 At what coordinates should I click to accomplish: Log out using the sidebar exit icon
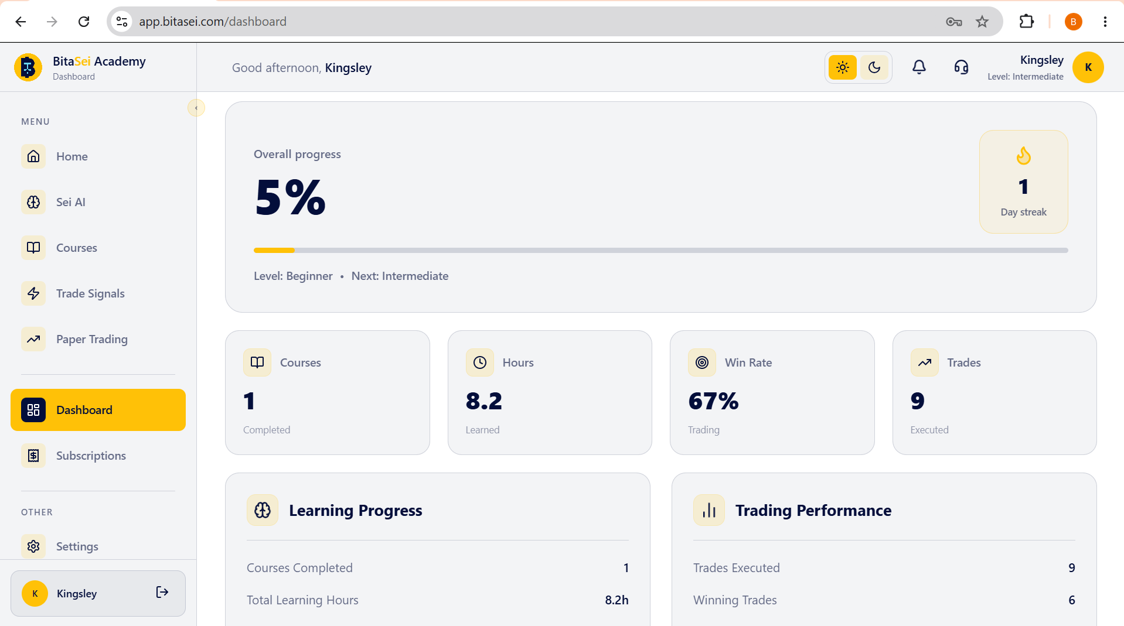click(162, 593)
